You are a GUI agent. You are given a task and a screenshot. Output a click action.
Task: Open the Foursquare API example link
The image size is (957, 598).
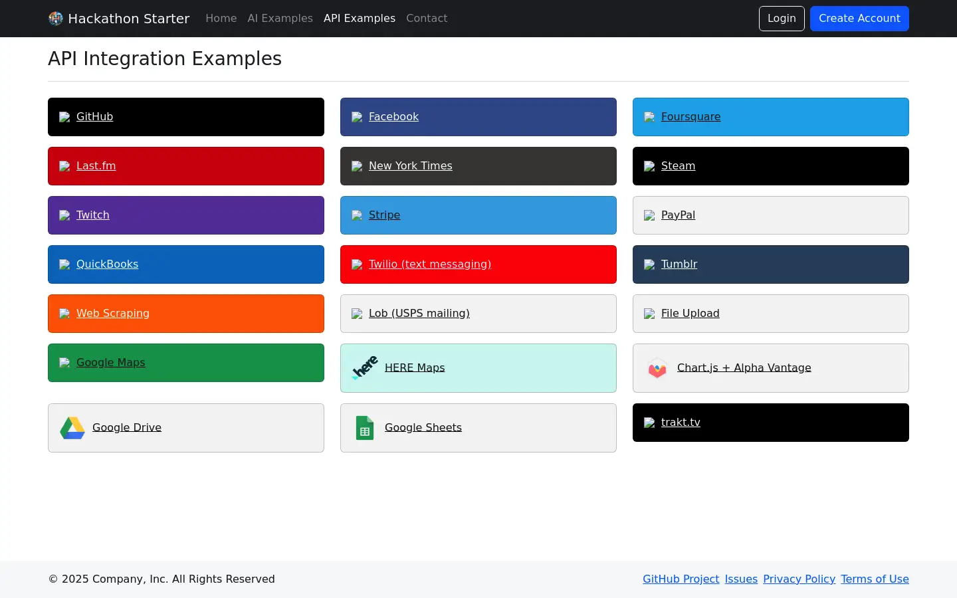click(x=691, y=117)
